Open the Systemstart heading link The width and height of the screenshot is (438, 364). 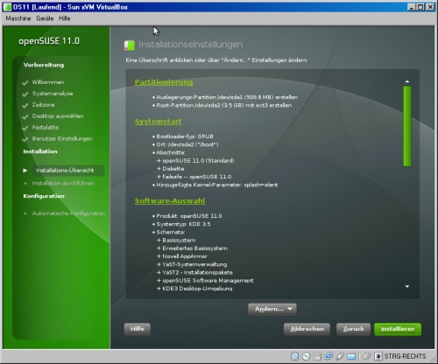click(159, 122)
